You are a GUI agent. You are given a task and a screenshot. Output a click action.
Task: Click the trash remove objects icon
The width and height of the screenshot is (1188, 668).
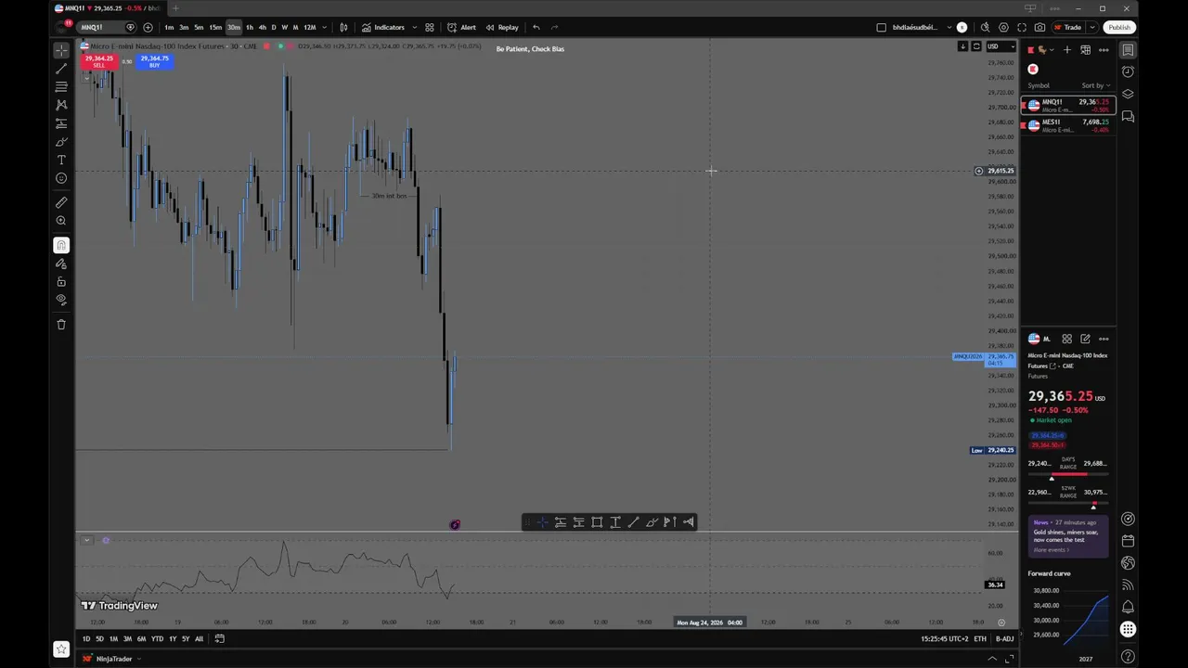[61, 325]
